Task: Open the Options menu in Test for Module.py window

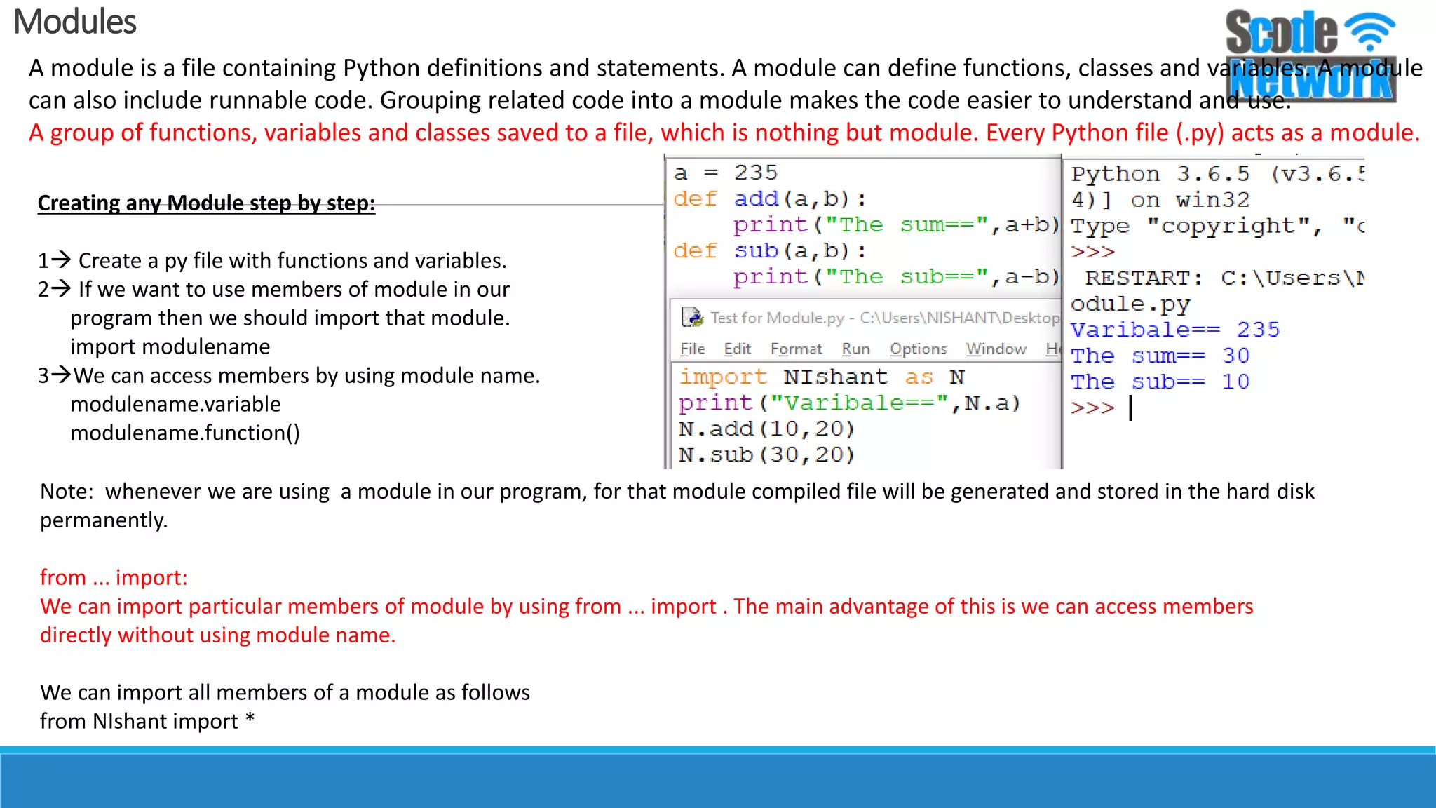Action: pos(918,349)
